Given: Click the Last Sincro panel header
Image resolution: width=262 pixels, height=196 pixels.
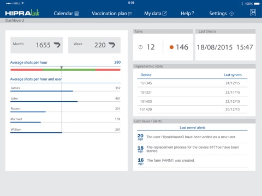Looking at the screenshot, I should (x=225, y=31).
